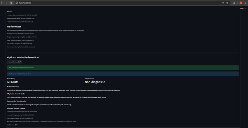The width and height of the screenshot is (248, 128).
Task: Click mean_intensity line under Missing or Uncertain Evidence
Action: click(x=21, y=115)
